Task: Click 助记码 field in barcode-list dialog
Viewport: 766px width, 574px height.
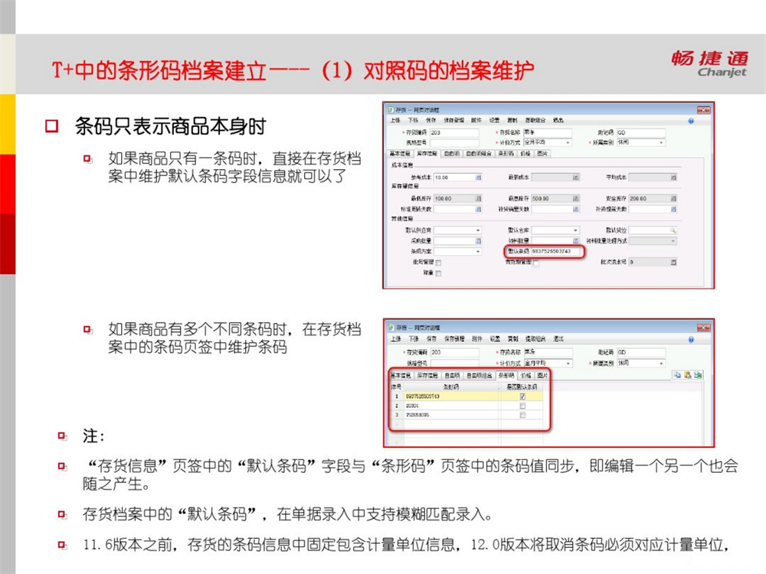Action: (x=641, y=352)
